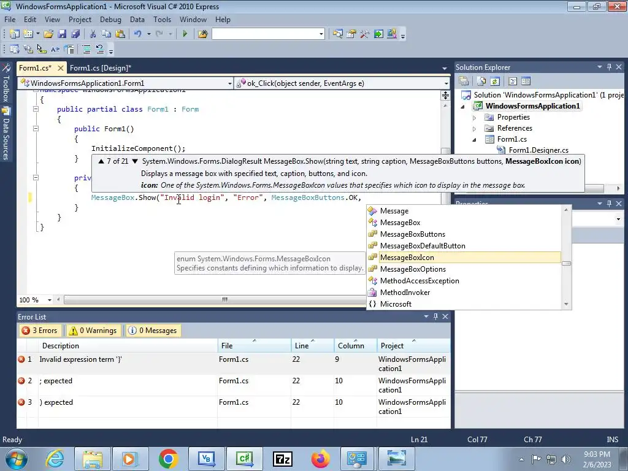Cut selection using the scissors icon
This screenshot has width=628, height=471.
pyautogui.click(x=93, y=34)
